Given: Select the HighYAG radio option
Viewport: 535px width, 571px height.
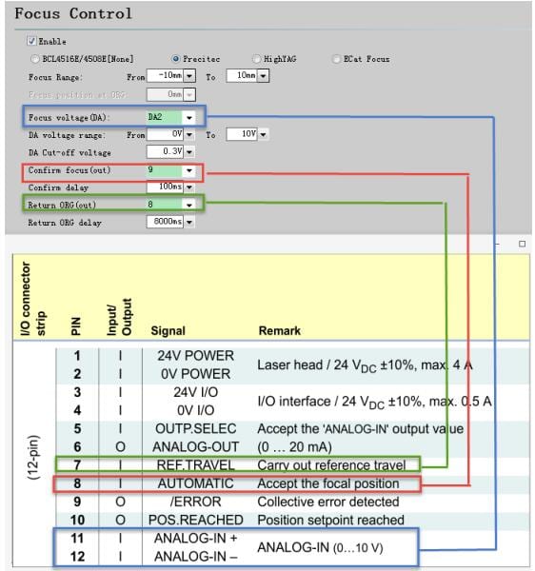Looking at the screenshot, I should pos(256,59).
